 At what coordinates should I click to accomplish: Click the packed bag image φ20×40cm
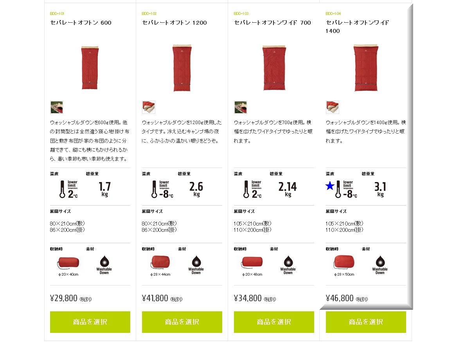pos(68,263)
